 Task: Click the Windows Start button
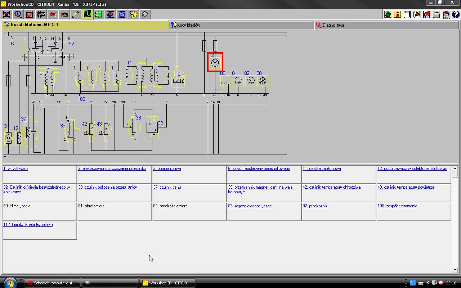point(10,282)
